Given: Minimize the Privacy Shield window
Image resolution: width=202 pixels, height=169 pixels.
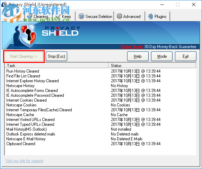Looking at the screenshot, I should click(162, 4).
